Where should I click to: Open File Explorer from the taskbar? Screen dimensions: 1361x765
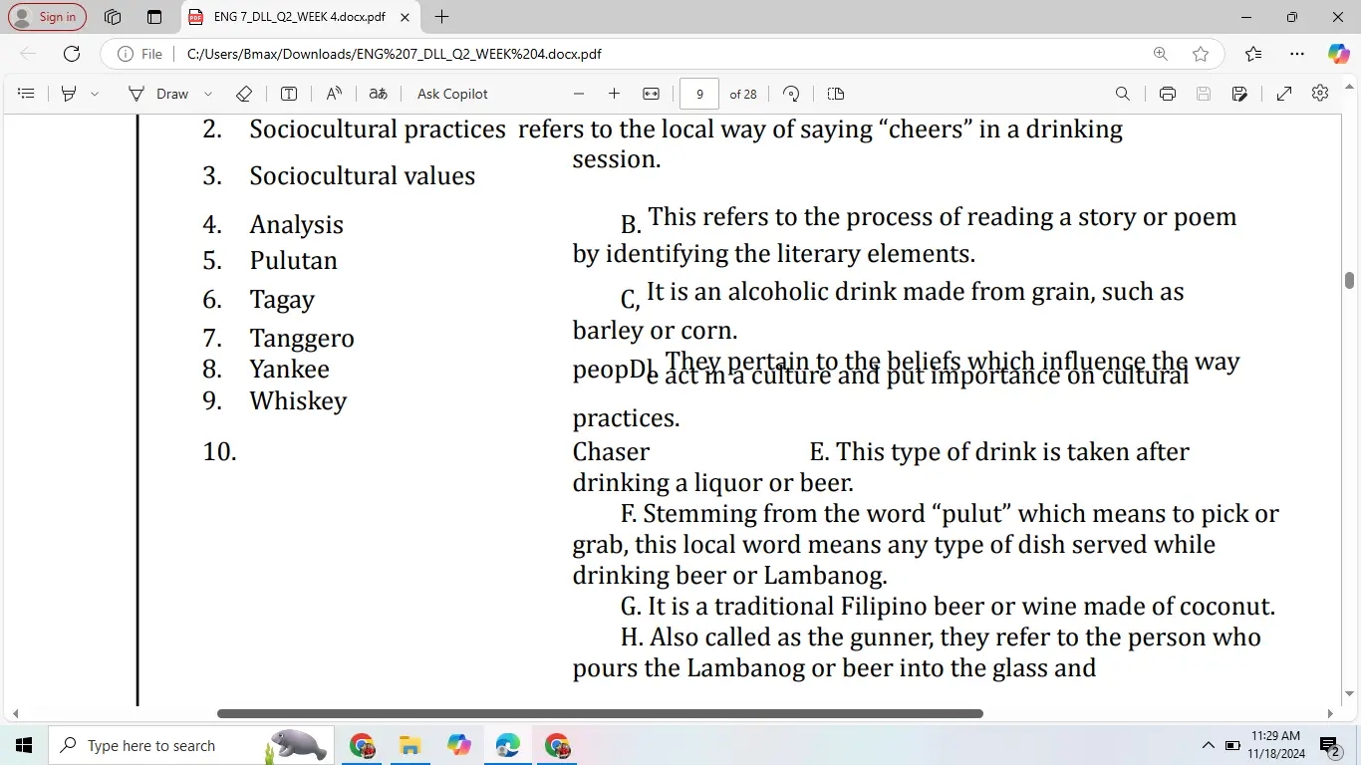click(409, 745)
